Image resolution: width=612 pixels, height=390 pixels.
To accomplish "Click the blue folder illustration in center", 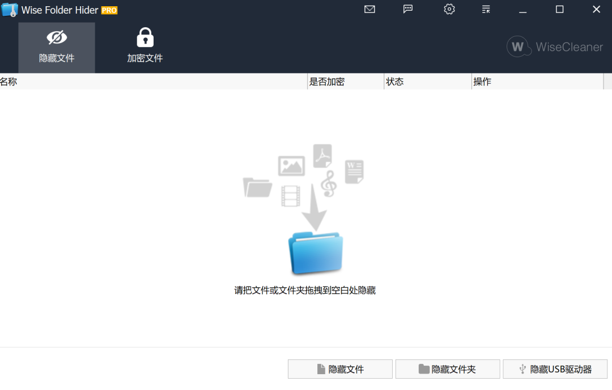I will (x=316, y=253).
